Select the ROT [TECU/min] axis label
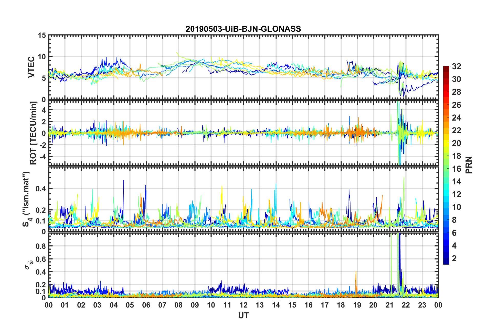 pyautogui.click(x=33, y=133)
